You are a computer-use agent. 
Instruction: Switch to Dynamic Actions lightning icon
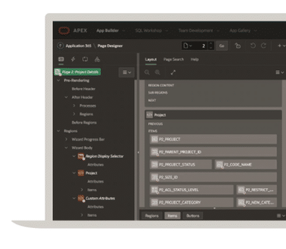(73, 59)
